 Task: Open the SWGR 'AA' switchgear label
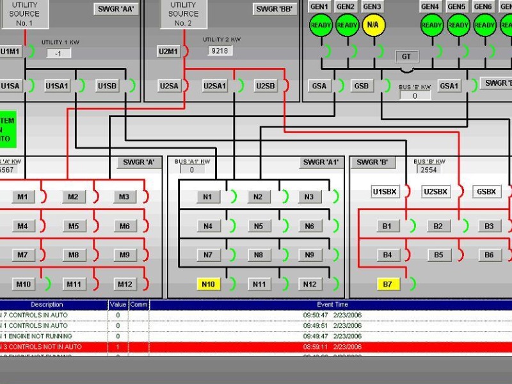click(116, 9)
